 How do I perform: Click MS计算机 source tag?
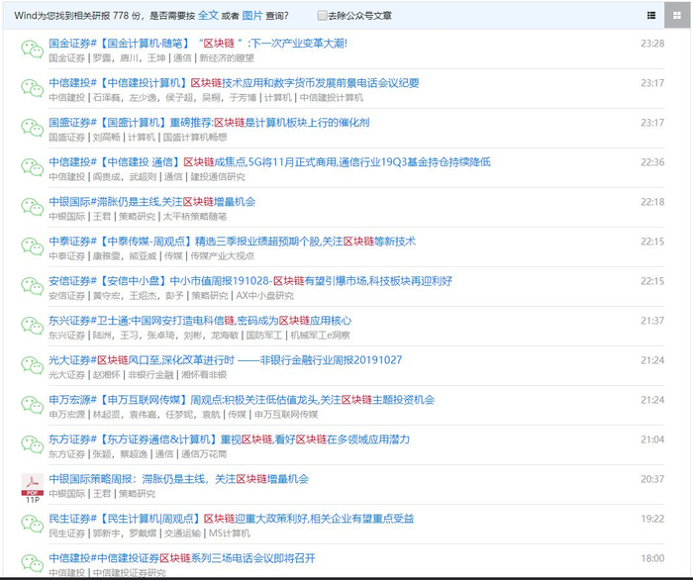(230, 533)
